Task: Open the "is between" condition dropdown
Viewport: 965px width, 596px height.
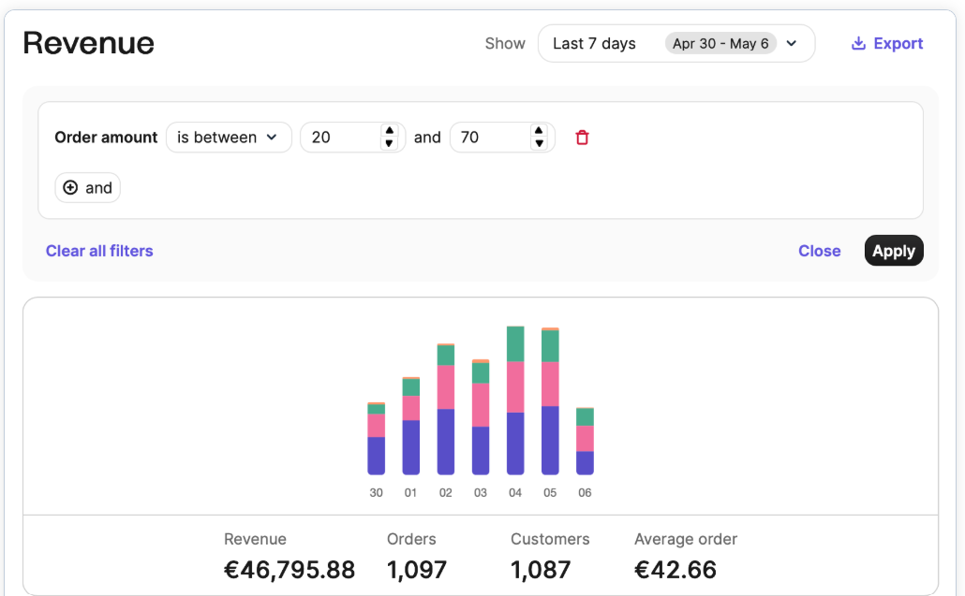Action: [229, 137]
